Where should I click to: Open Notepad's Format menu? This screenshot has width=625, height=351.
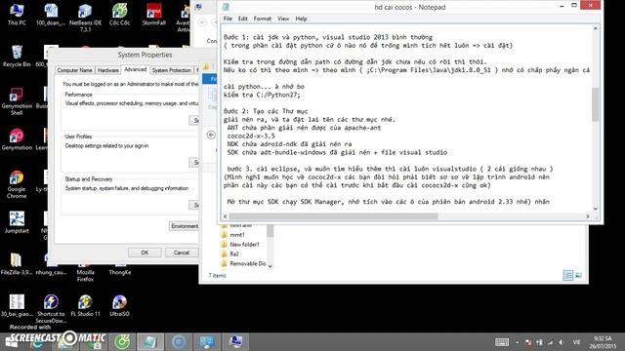click(263, 19)
